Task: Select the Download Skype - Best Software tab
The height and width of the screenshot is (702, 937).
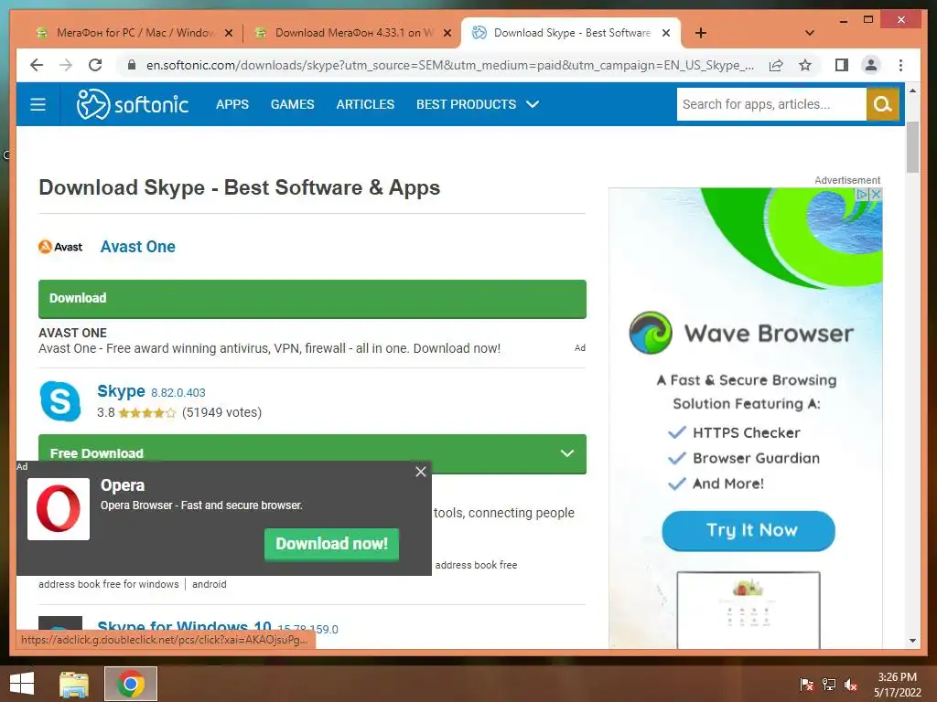Action: click(x=570, y=33)
